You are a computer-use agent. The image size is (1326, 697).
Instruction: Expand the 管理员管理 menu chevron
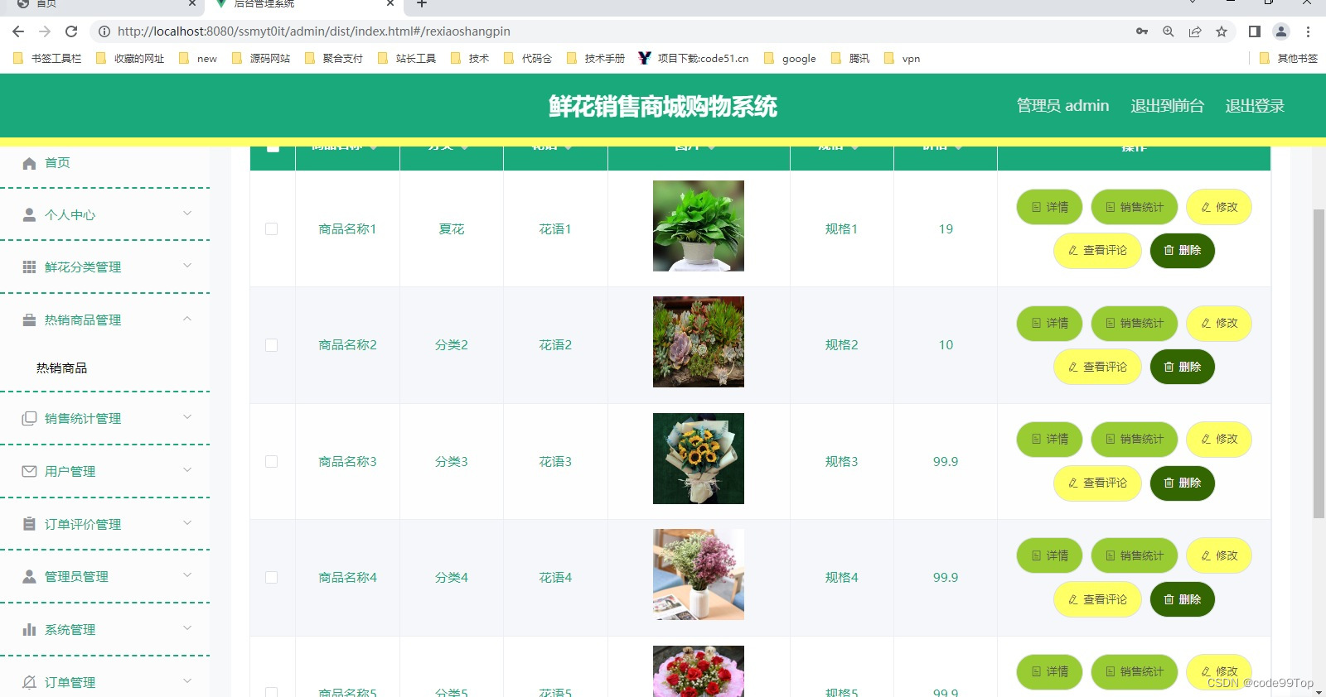pos(187,575)
